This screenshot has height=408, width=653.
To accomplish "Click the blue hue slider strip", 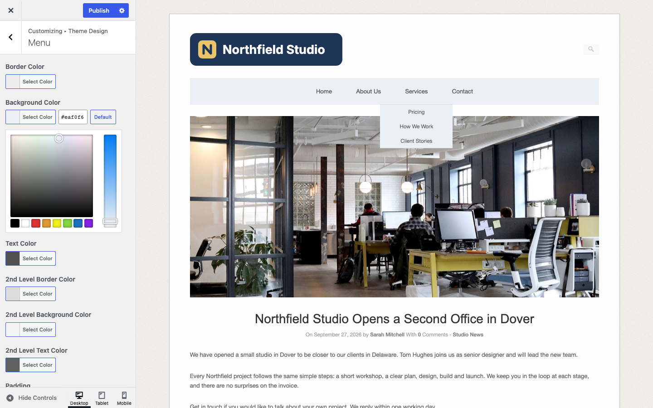I will coord(110,180).
